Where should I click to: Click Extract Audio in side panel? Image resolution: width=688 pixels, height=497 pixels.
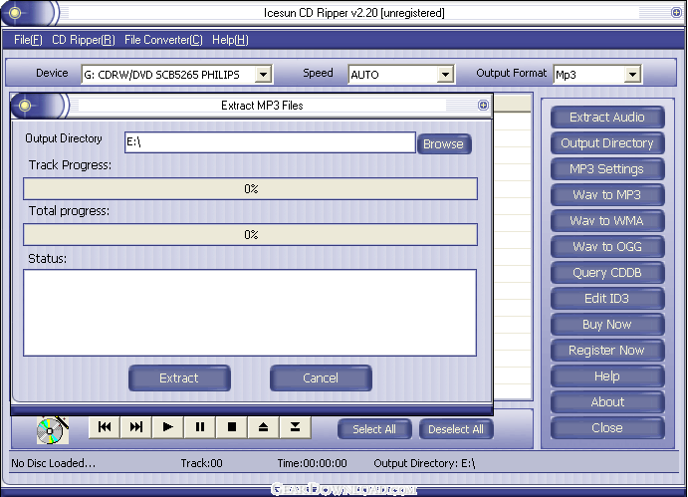tap(607, 118)
